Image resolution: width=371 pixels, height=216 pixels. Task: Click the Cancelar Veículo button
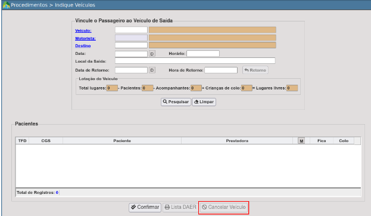(x=223, y=207)
